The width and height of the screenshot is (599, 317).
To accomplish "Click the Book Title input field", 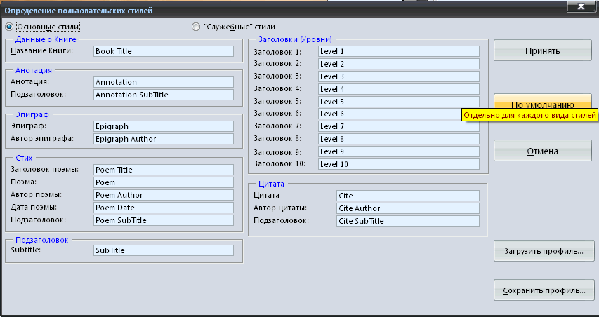I will coord(164,51).
